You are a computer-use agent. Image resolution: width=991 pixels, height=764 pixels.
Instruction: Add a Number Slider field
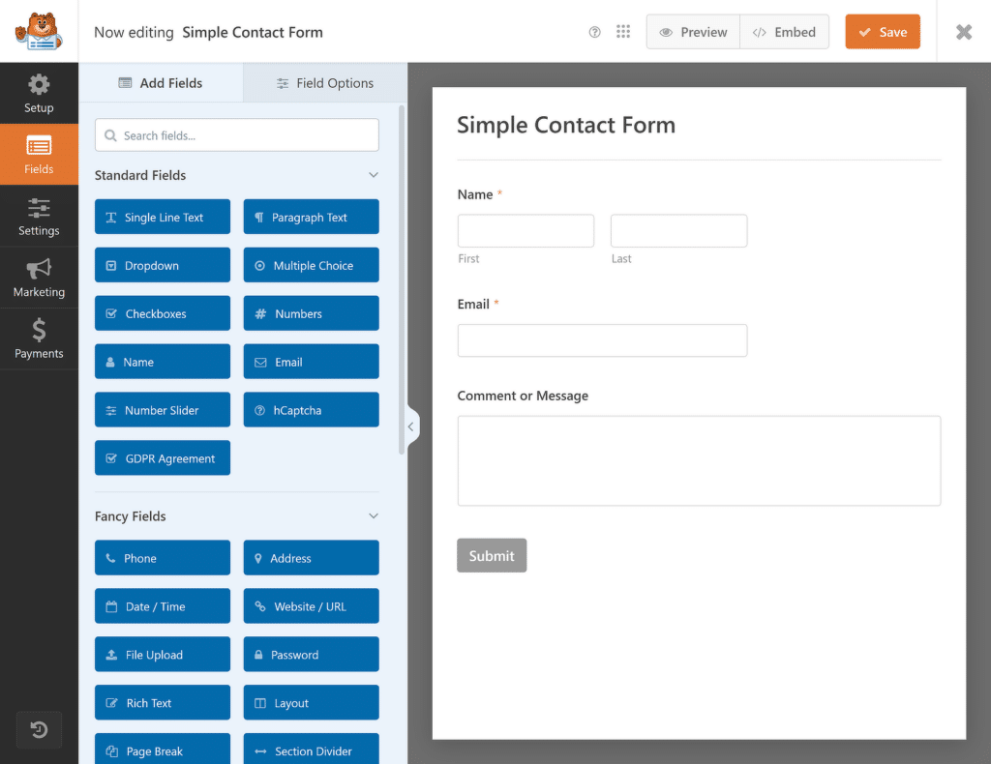tap(163, 410)
